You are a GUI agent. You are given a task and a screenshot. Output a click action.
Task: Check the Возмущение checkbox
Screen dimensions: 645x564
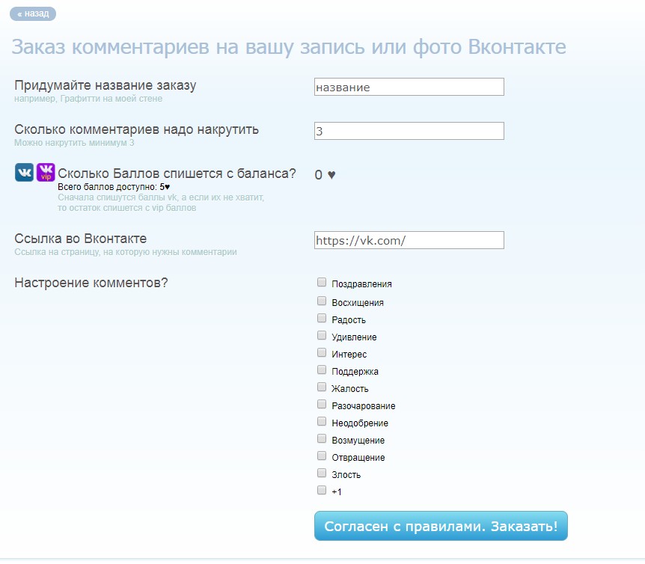(x=322, y=439)
